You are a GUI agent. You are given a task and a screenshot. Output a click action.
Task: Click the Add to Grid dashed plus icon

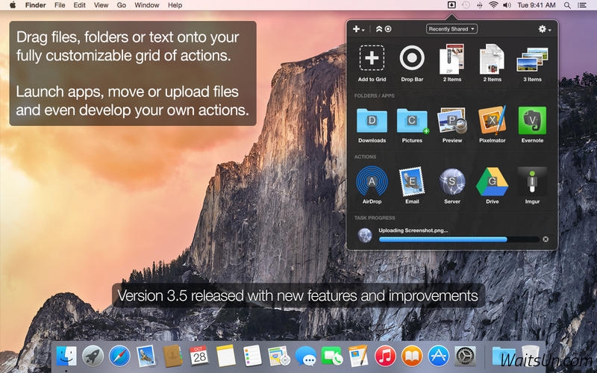[372, 58]
